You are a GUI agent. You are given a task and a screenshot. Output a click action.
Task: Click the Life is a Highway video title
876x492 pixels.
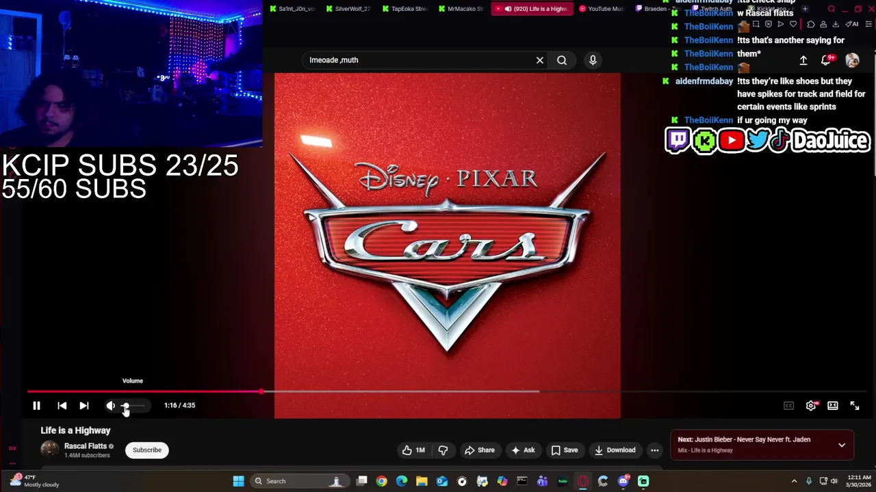point(75,430)
